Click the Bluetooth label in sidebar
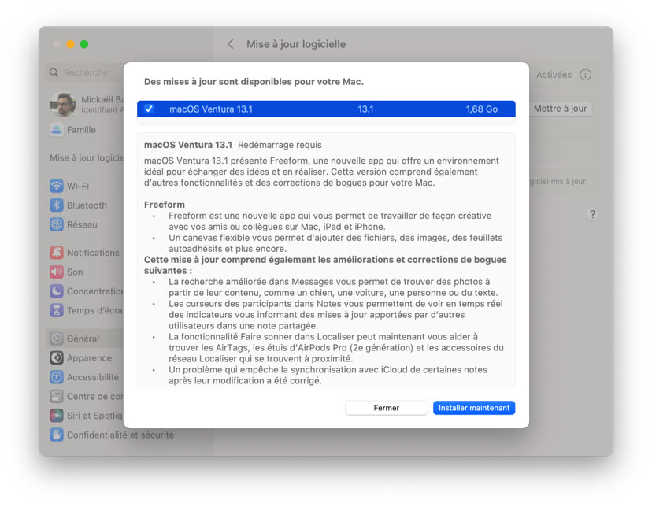Image resolution: width=652 pixels, height=507 pixels. [x=87, y=205]
